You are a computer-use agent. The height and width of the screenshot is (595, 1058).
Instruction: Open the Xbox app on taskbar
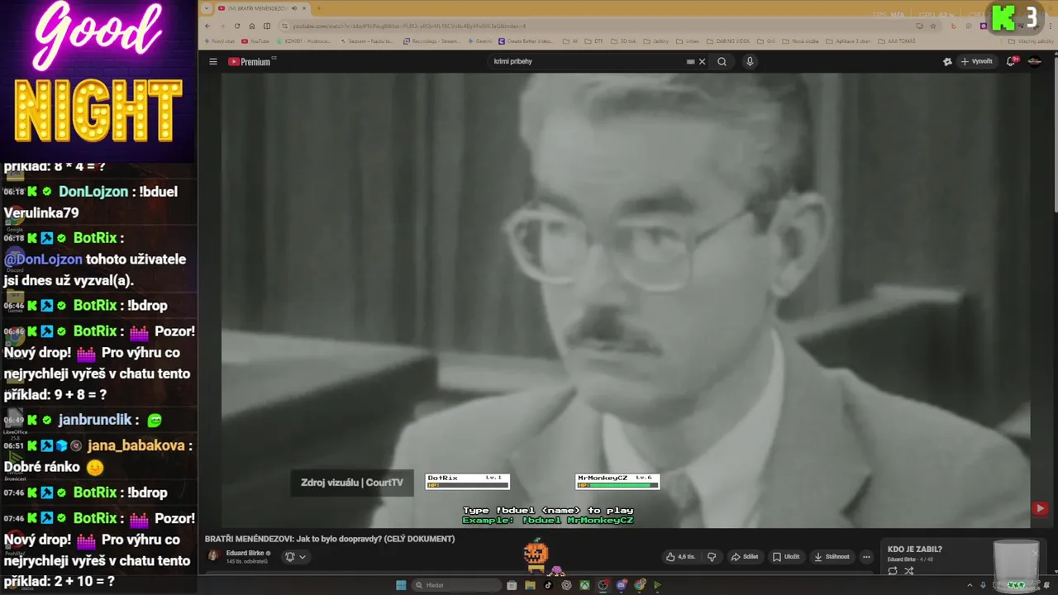click(x=584, y=585)
